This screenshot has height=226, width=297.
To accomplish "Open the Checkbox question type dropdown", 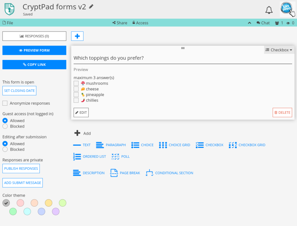I will [279, 50].
